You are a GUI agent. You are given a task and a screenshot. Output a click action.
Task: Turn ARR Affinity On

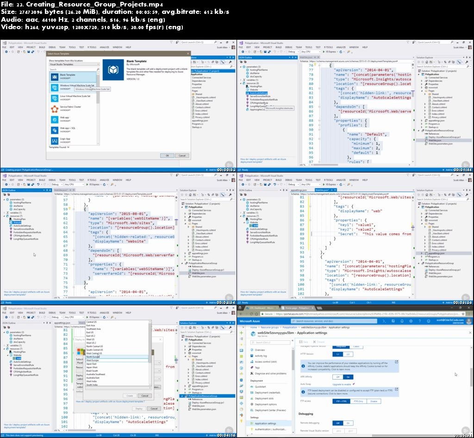point(348,377)
